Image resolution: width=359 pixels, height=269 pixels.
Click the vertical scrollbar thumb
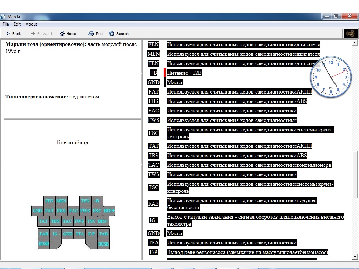click(x=355, y=174)
